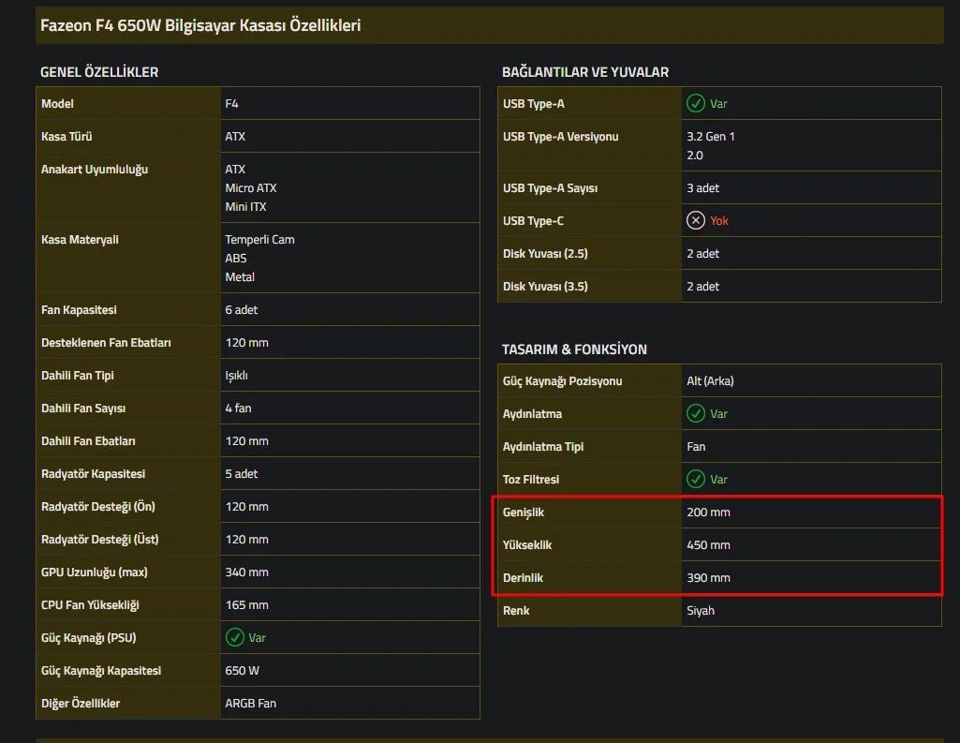Click the green check icon beside USB Type-A
960x743 pixels.
tap(696, 103)
